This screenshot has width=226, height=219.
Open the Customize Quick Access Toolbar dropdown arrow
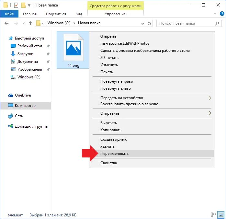[x=29, y=6]
